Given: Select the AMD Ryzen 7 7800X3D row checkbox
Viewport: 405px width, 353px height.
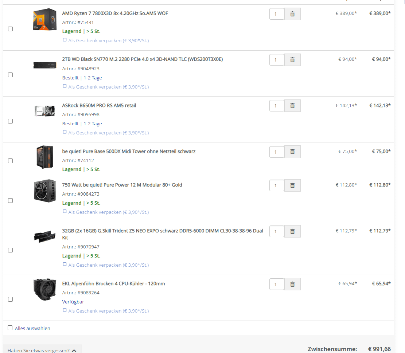Looking at the screenshot, I should [x=10, y=29].
